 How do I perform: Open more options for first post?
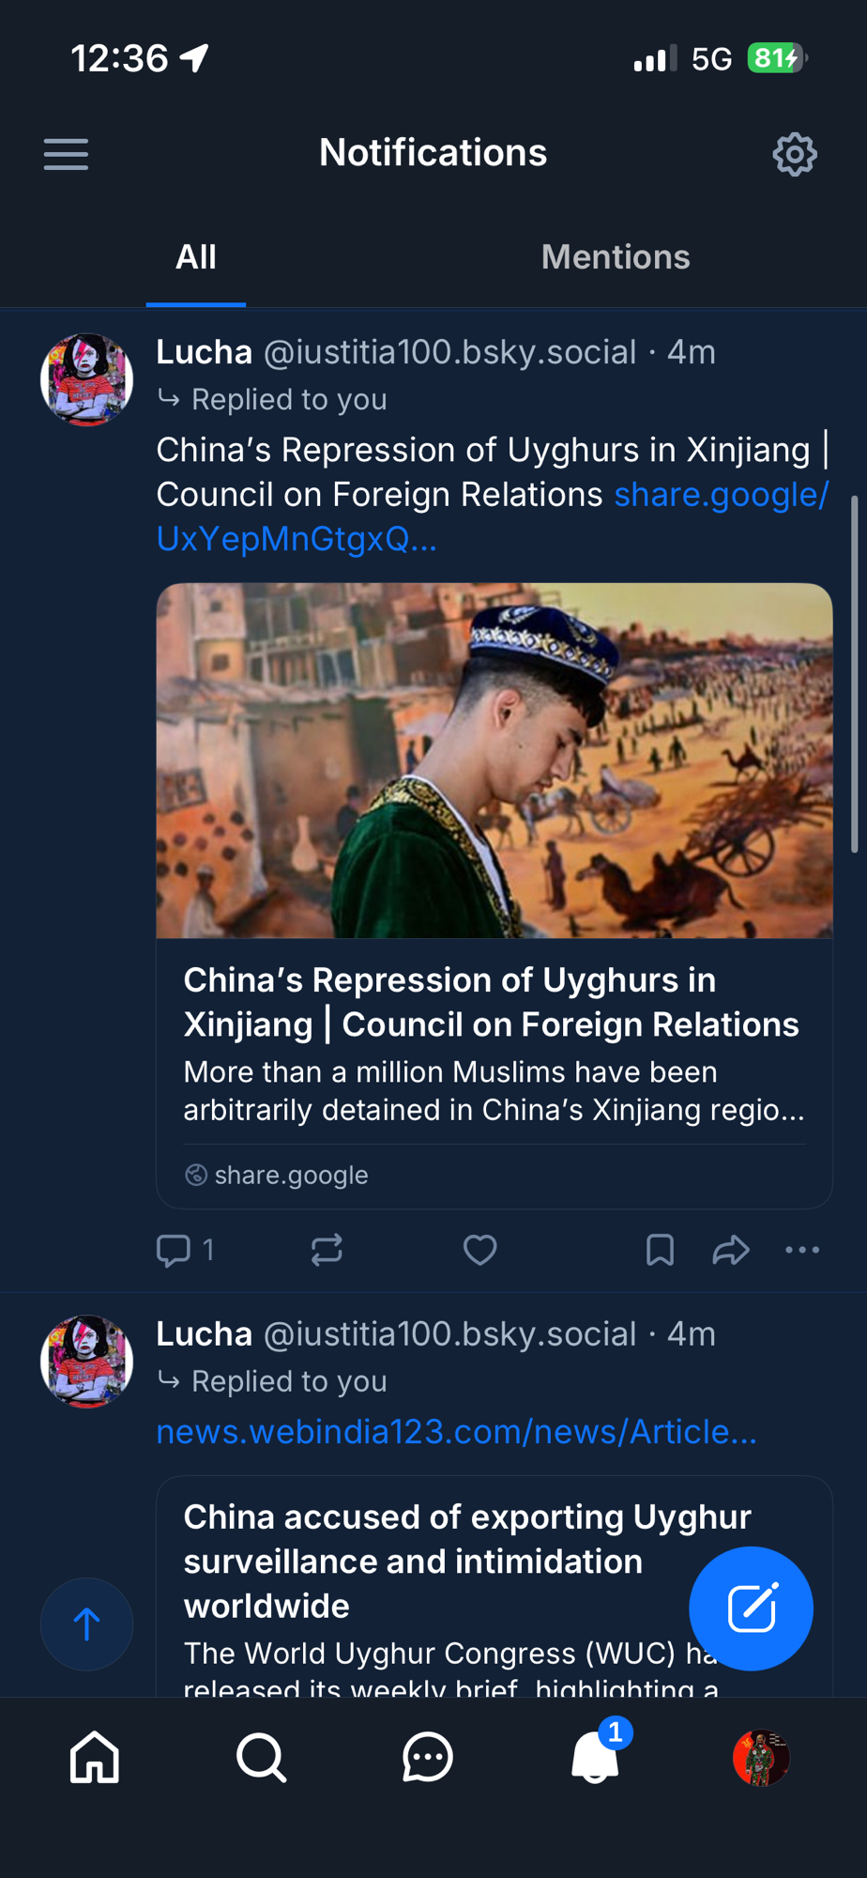802,1250
